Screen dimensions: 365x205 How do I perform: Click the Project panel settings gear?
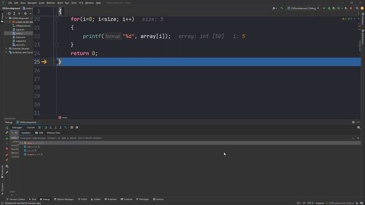25,14
